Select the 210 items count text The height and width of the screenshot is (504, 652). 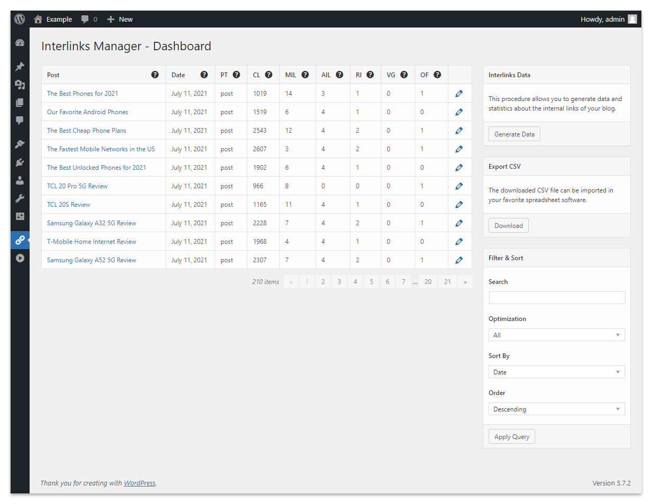[265, 282]
